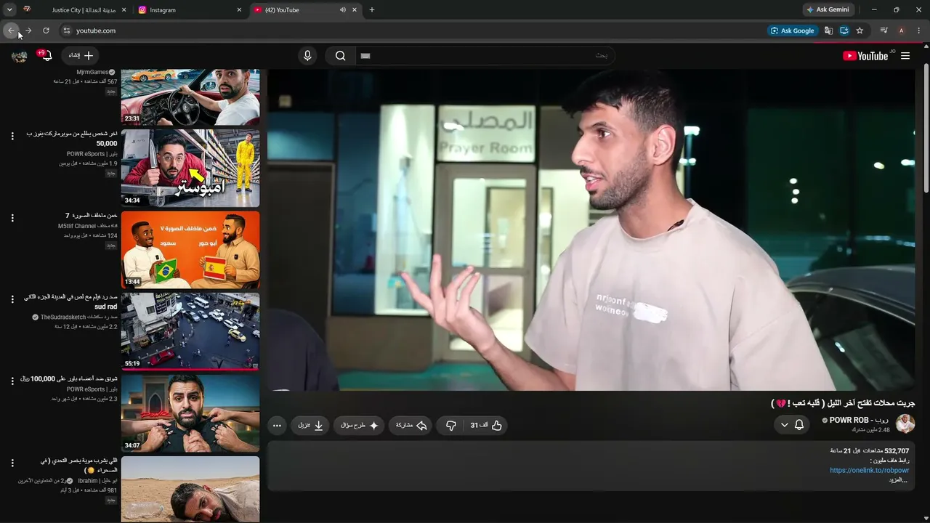Screen dimensions: 930x523
Task: Click the Ask Google lens button
Action: pyautogui.click(x=793, y=31)
